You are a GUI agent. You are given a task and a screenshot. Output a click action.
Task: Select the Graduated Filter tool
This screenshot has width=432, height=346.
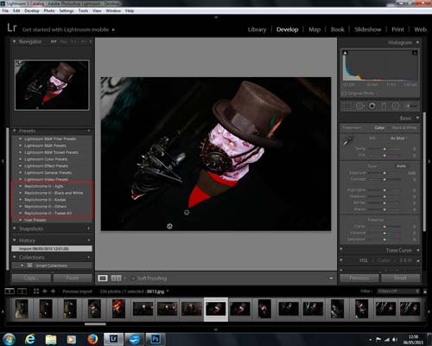point(384,106)
